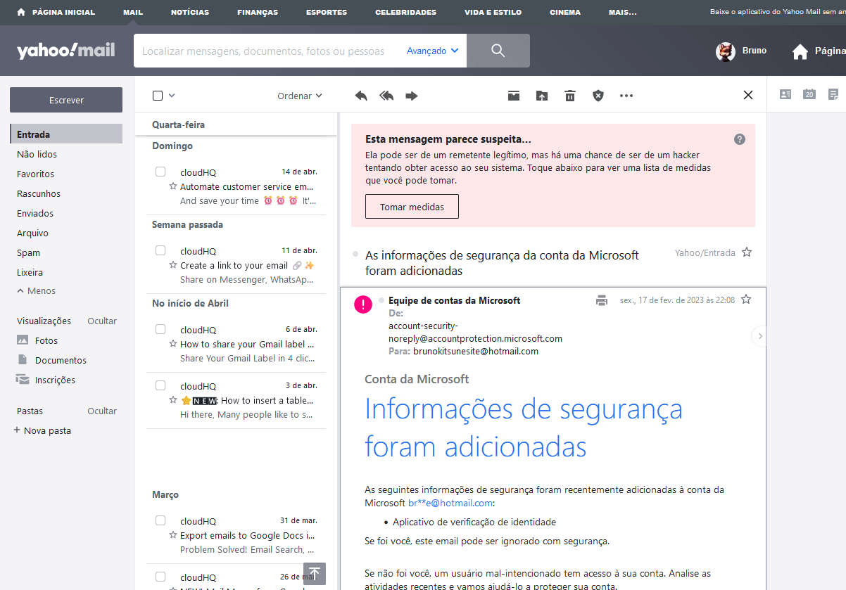Check the 14 de abr. cloudHQ email
Screen dimensions: 846x590
coord(160,172)
